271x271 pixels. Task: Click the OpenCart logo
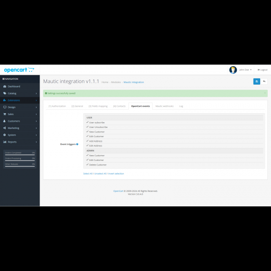click(19, 70)
